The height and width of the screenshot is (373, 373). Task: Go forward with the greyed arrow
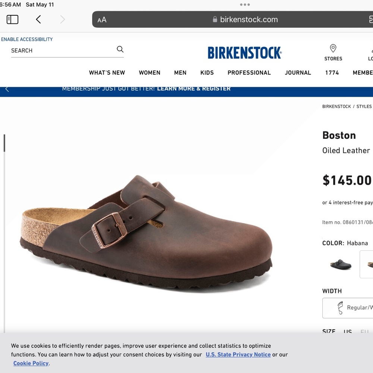[x=62, y=19]
